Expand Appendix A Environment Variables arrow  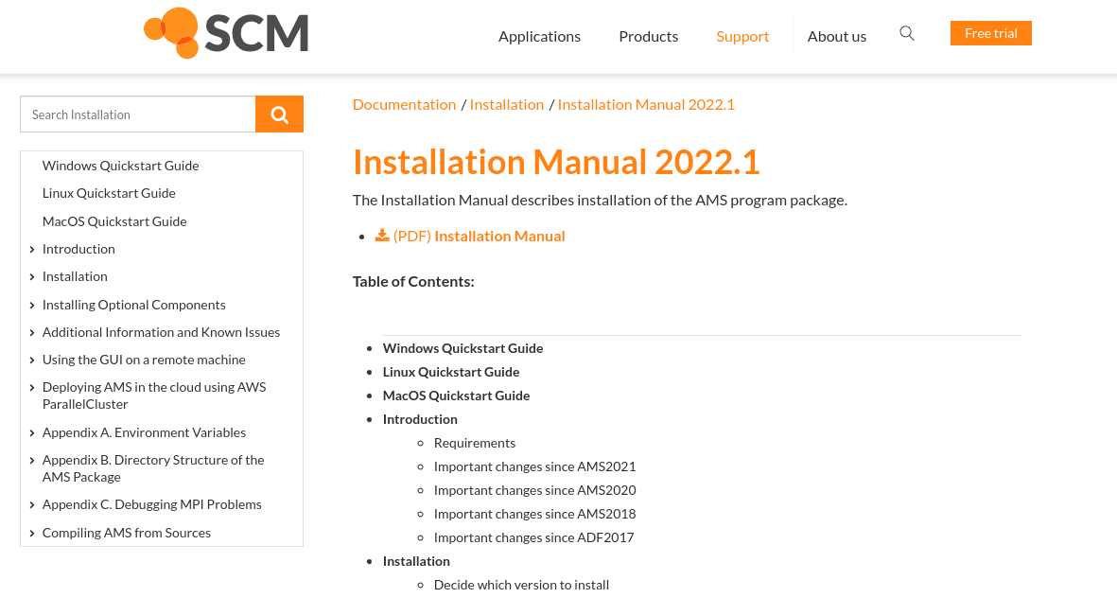point(32,433)
